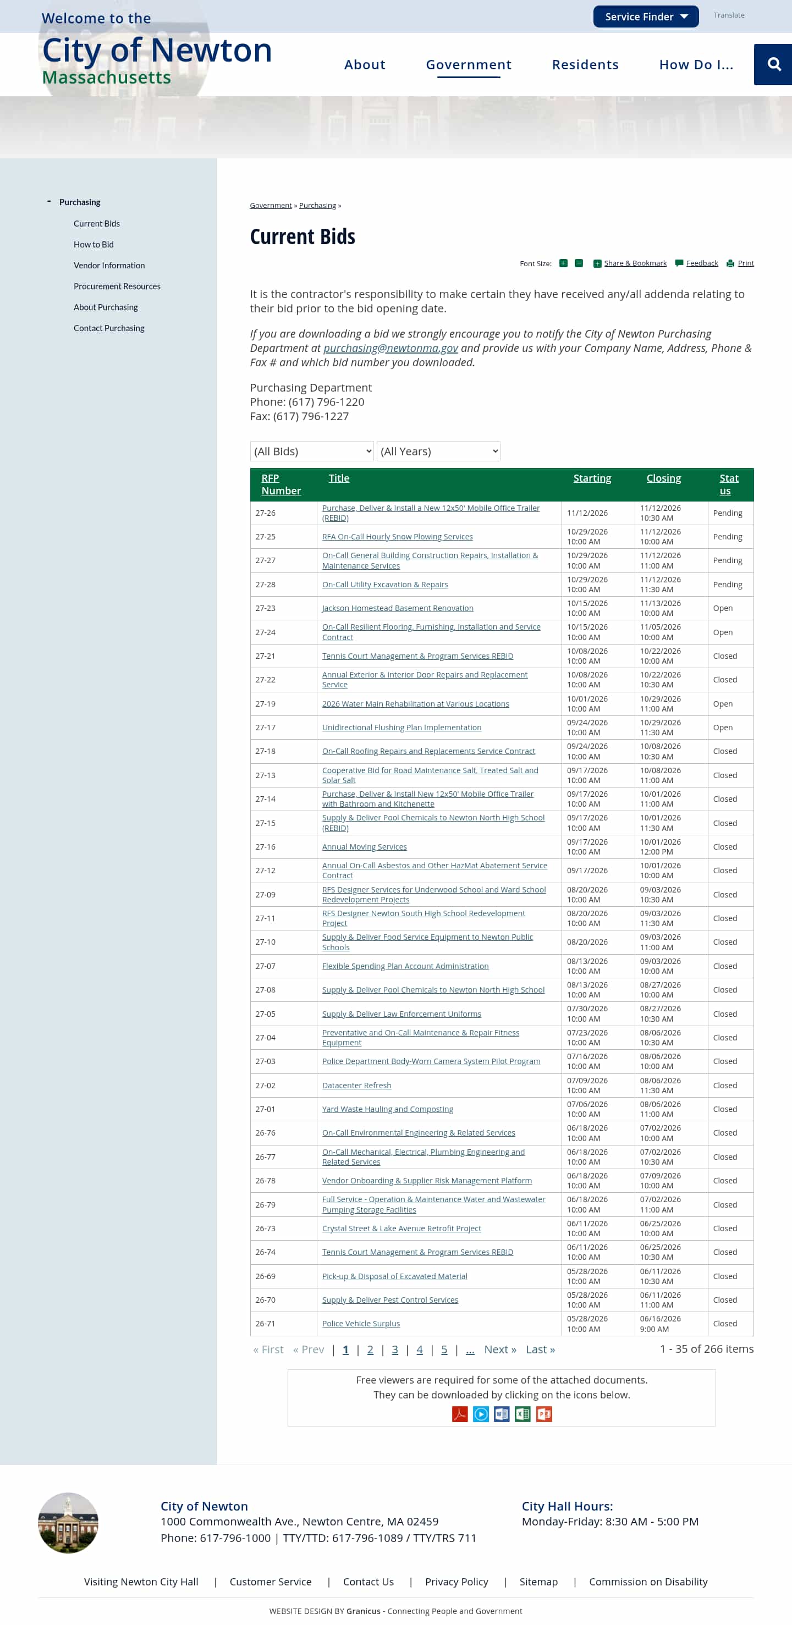
Task: Download the Adobe PDF viewer
Action: coord(460,1414)
